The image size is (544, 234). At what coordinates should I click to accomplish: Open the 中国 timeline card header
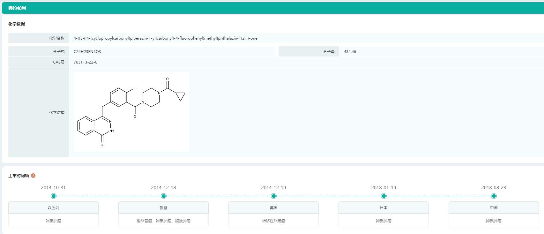[x=494, y=208]
